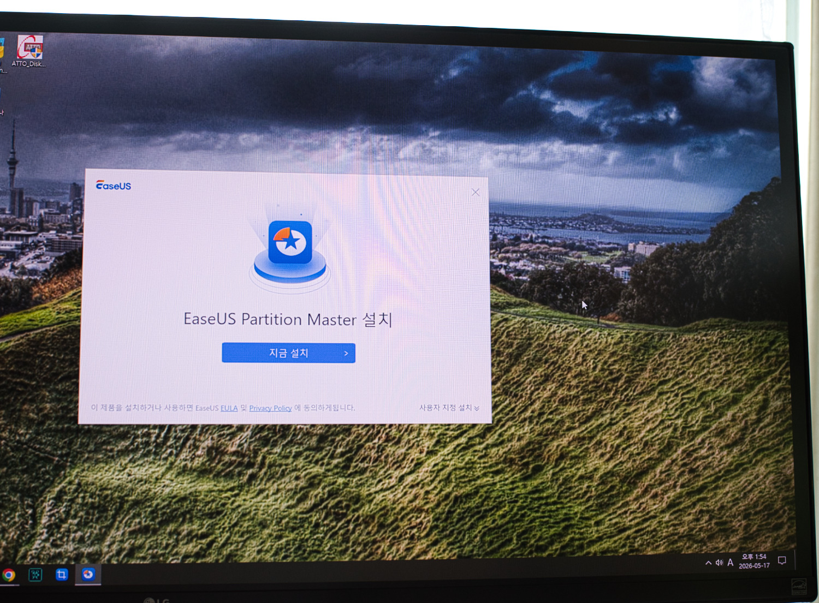819x603 pixels.
Task: Open the Privacy Policy link
Action: click(x=270, y=408)
